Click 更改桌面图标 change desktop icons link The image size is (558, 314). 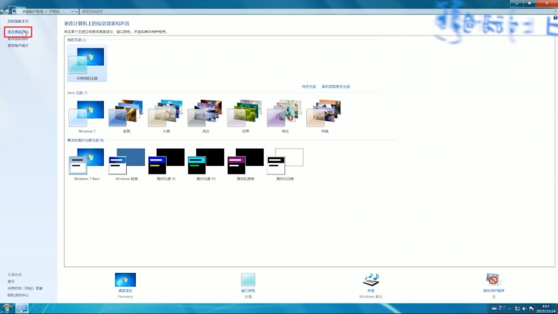[x=18, y=32]
